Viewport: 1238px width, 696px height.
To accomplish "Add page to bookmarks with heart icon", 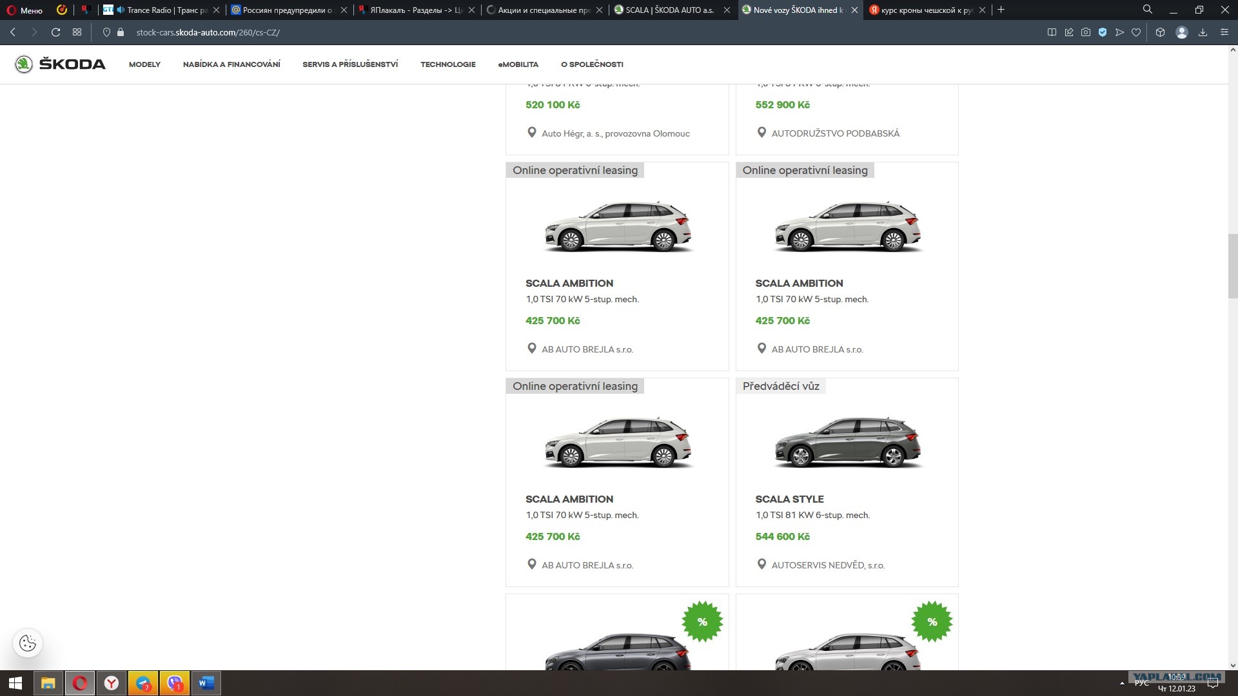I will point(1136,32).
